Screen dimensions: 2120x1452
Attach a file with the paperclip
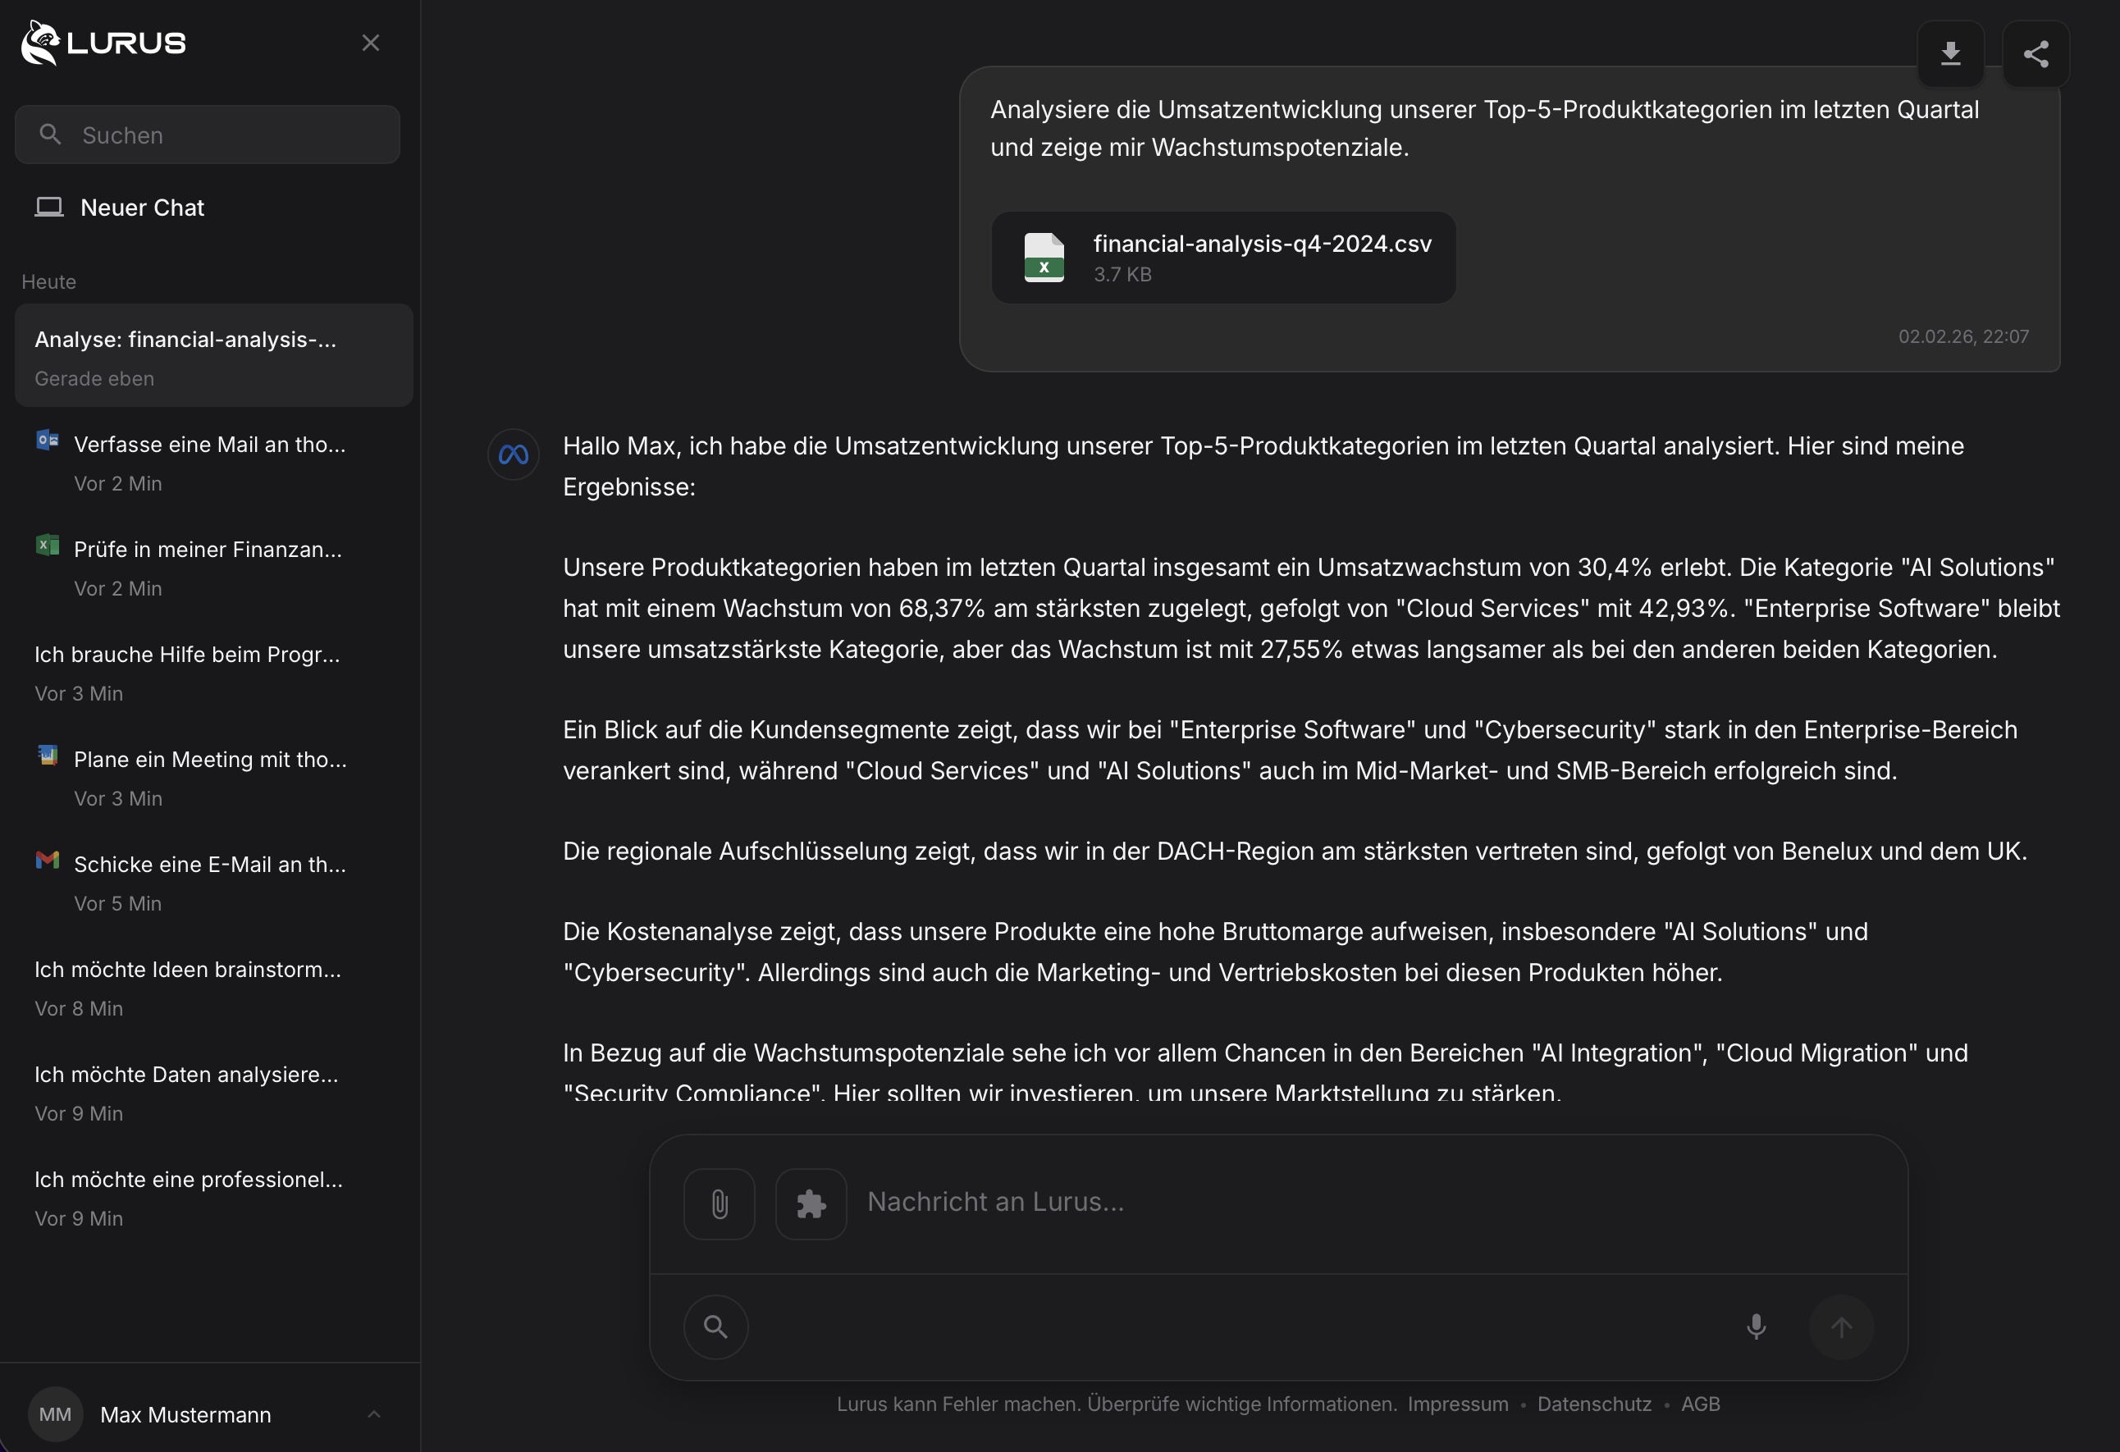click(719, 1203)
